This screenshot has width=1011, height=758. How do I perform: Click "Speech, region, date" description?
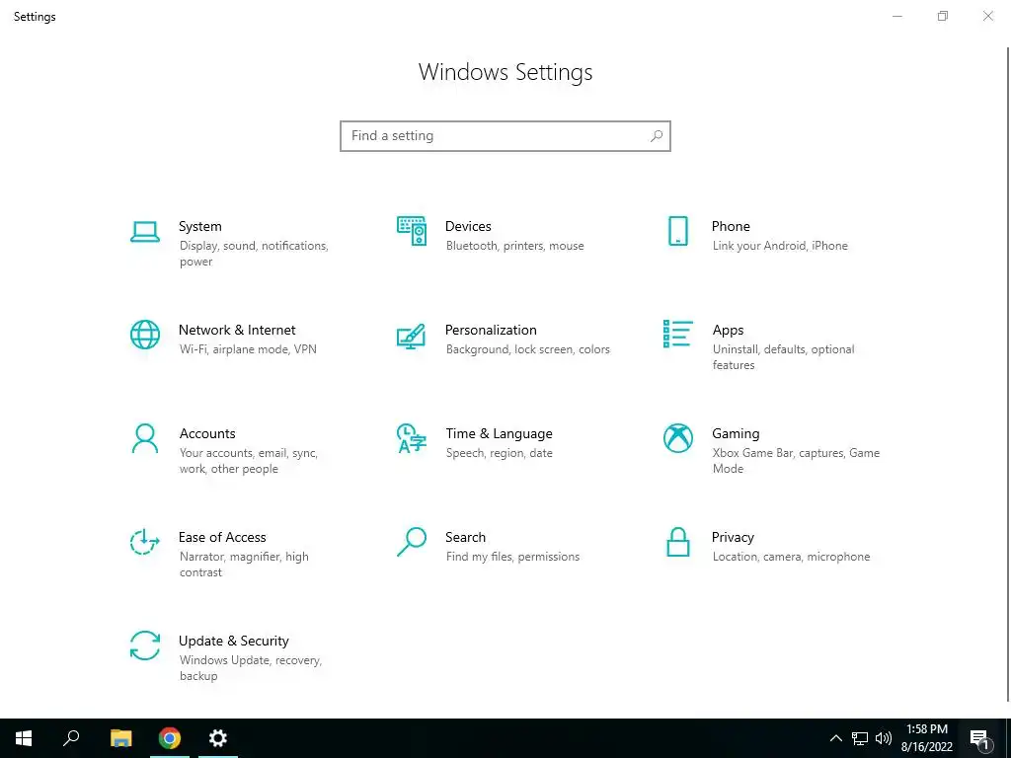point(499,453)
